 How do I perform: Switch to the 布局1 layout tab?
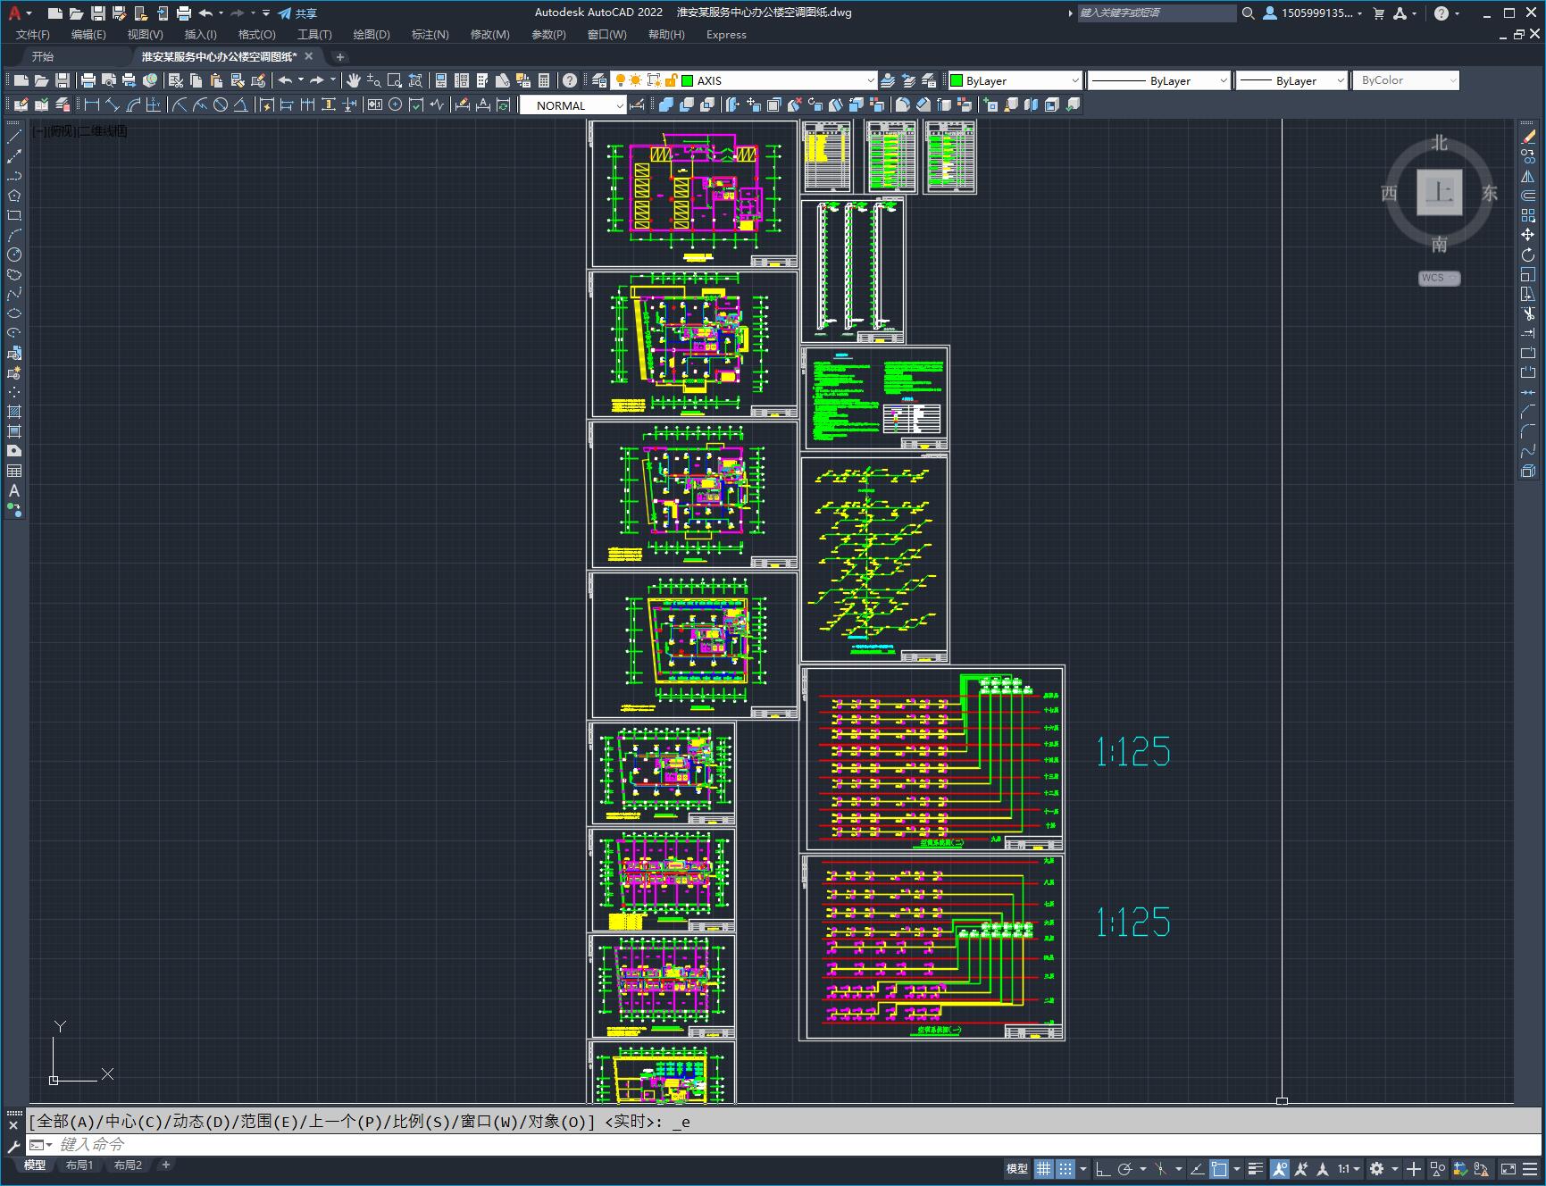click(x=79, y=1165)
